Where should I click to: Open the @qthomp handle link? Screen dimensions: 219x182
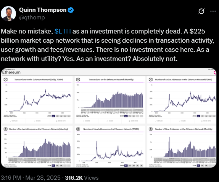32,18
